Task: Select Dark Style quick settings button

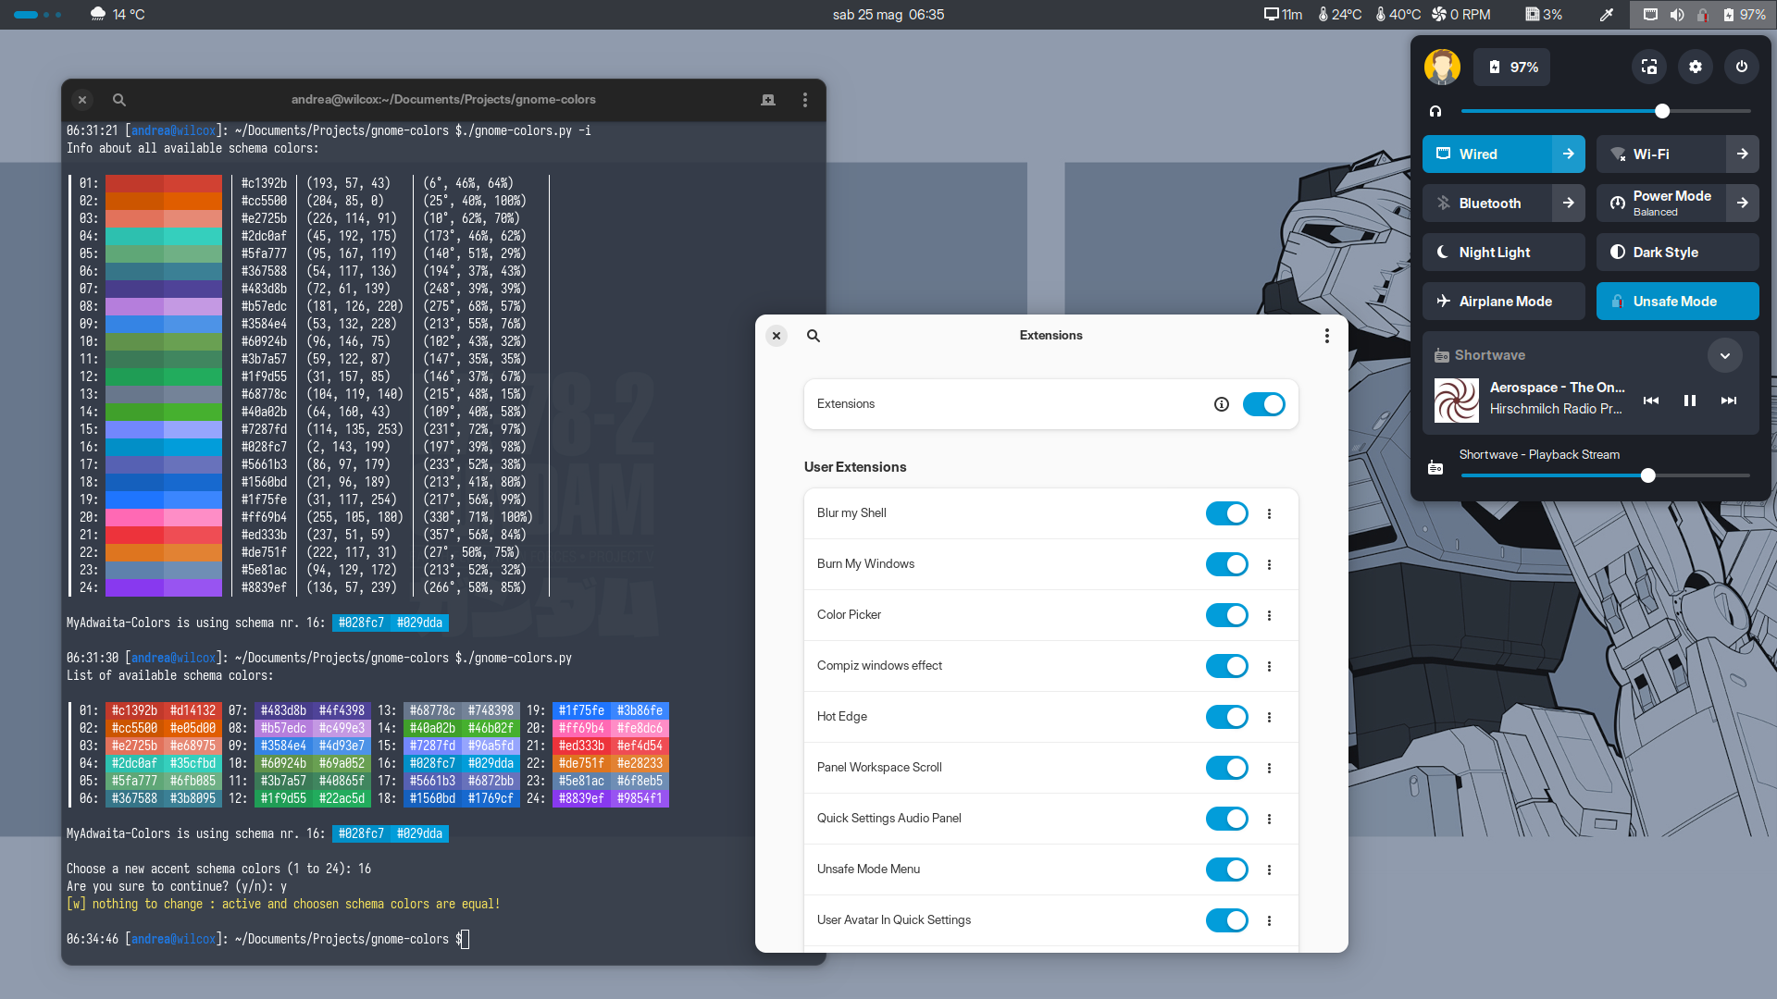Action: click(x=1676, y=253)
